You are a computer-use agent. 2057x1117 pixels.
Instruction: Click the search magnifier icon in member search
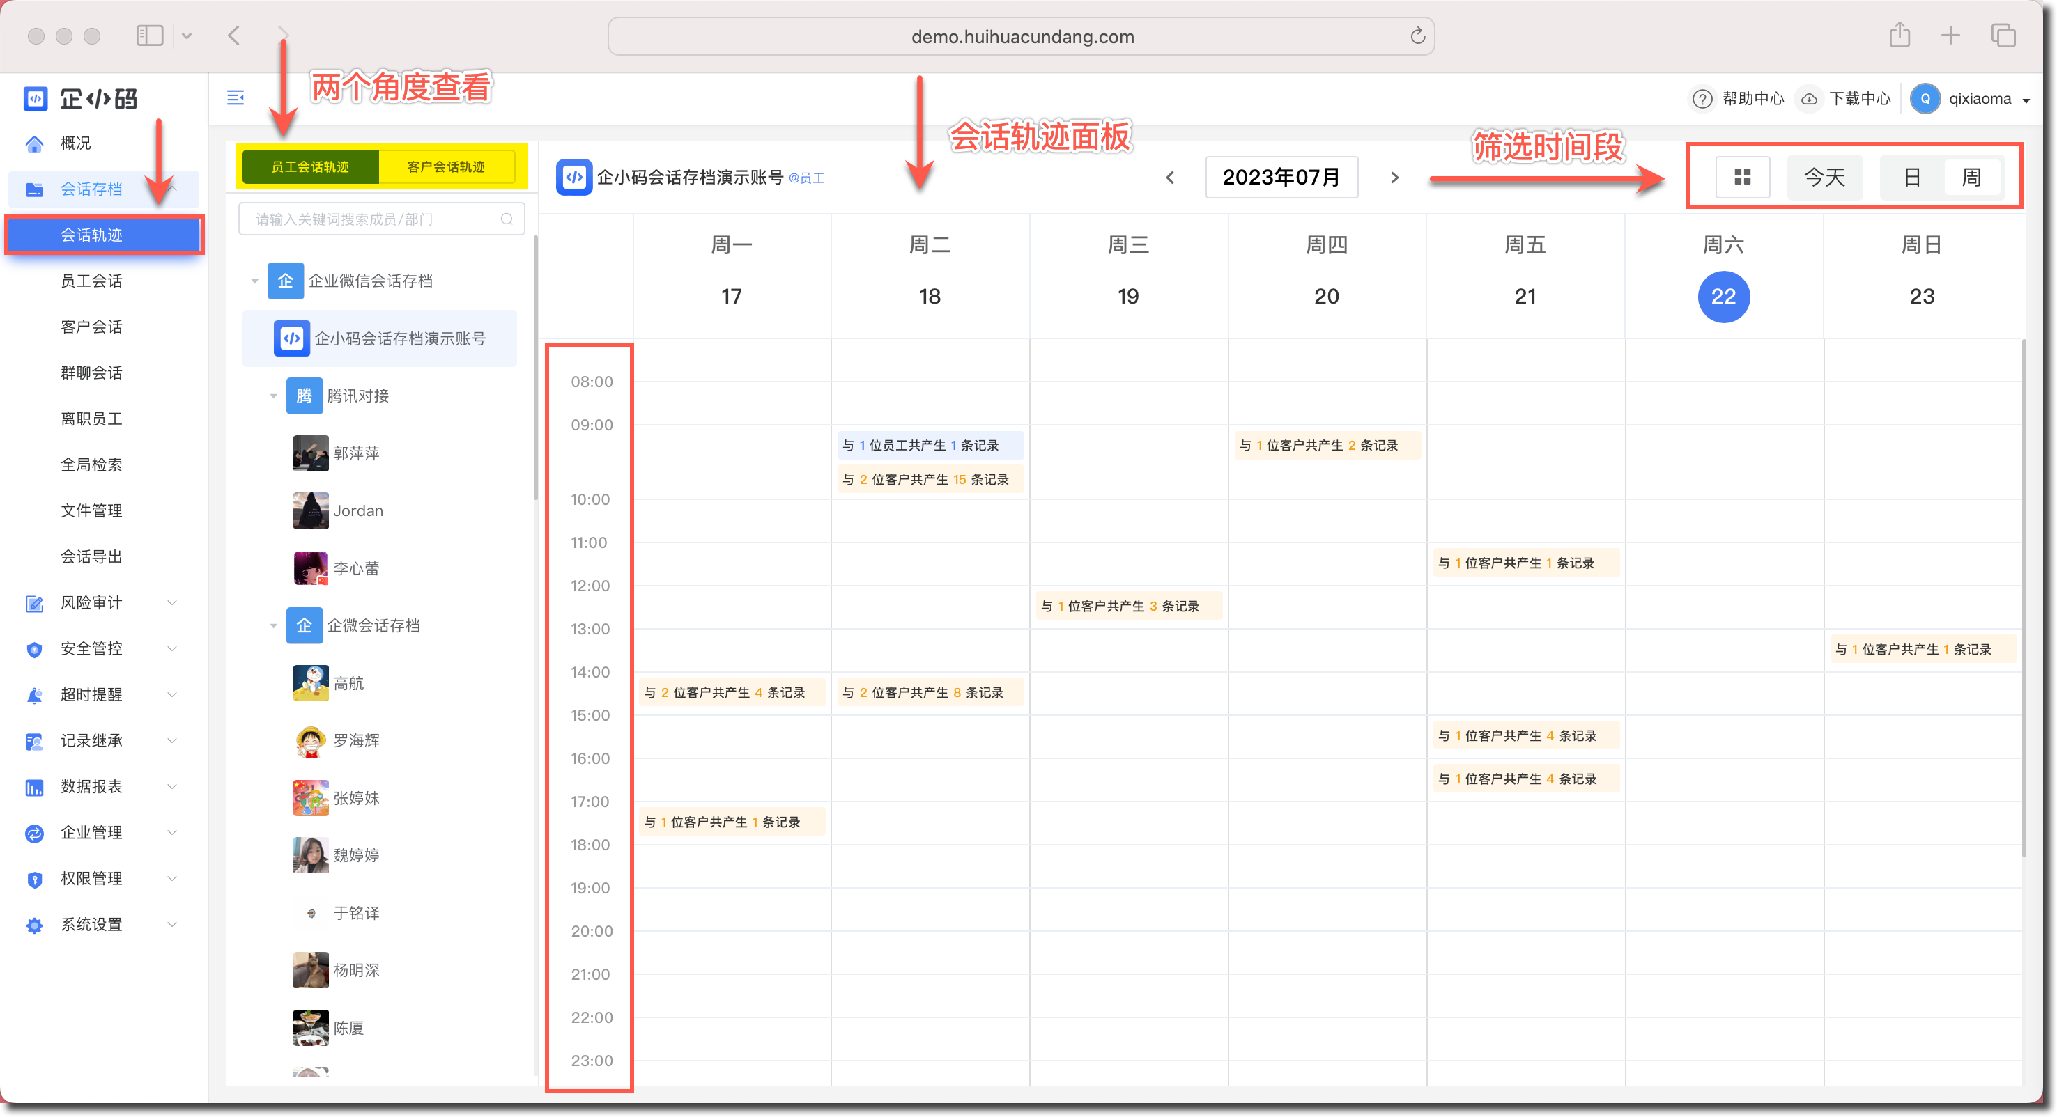507,219
